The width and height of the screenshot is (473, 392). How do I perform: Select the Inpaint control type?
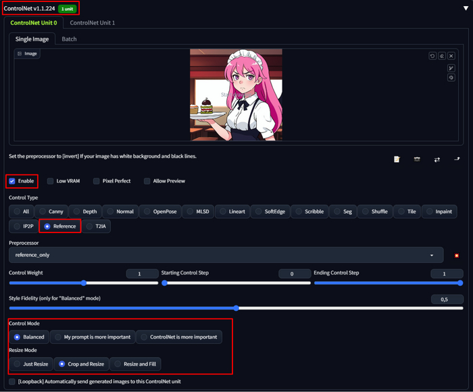[439, 212]
